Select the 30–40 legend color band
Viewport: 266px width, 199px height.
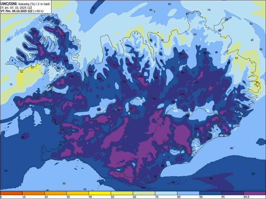[x=78, y=193]
